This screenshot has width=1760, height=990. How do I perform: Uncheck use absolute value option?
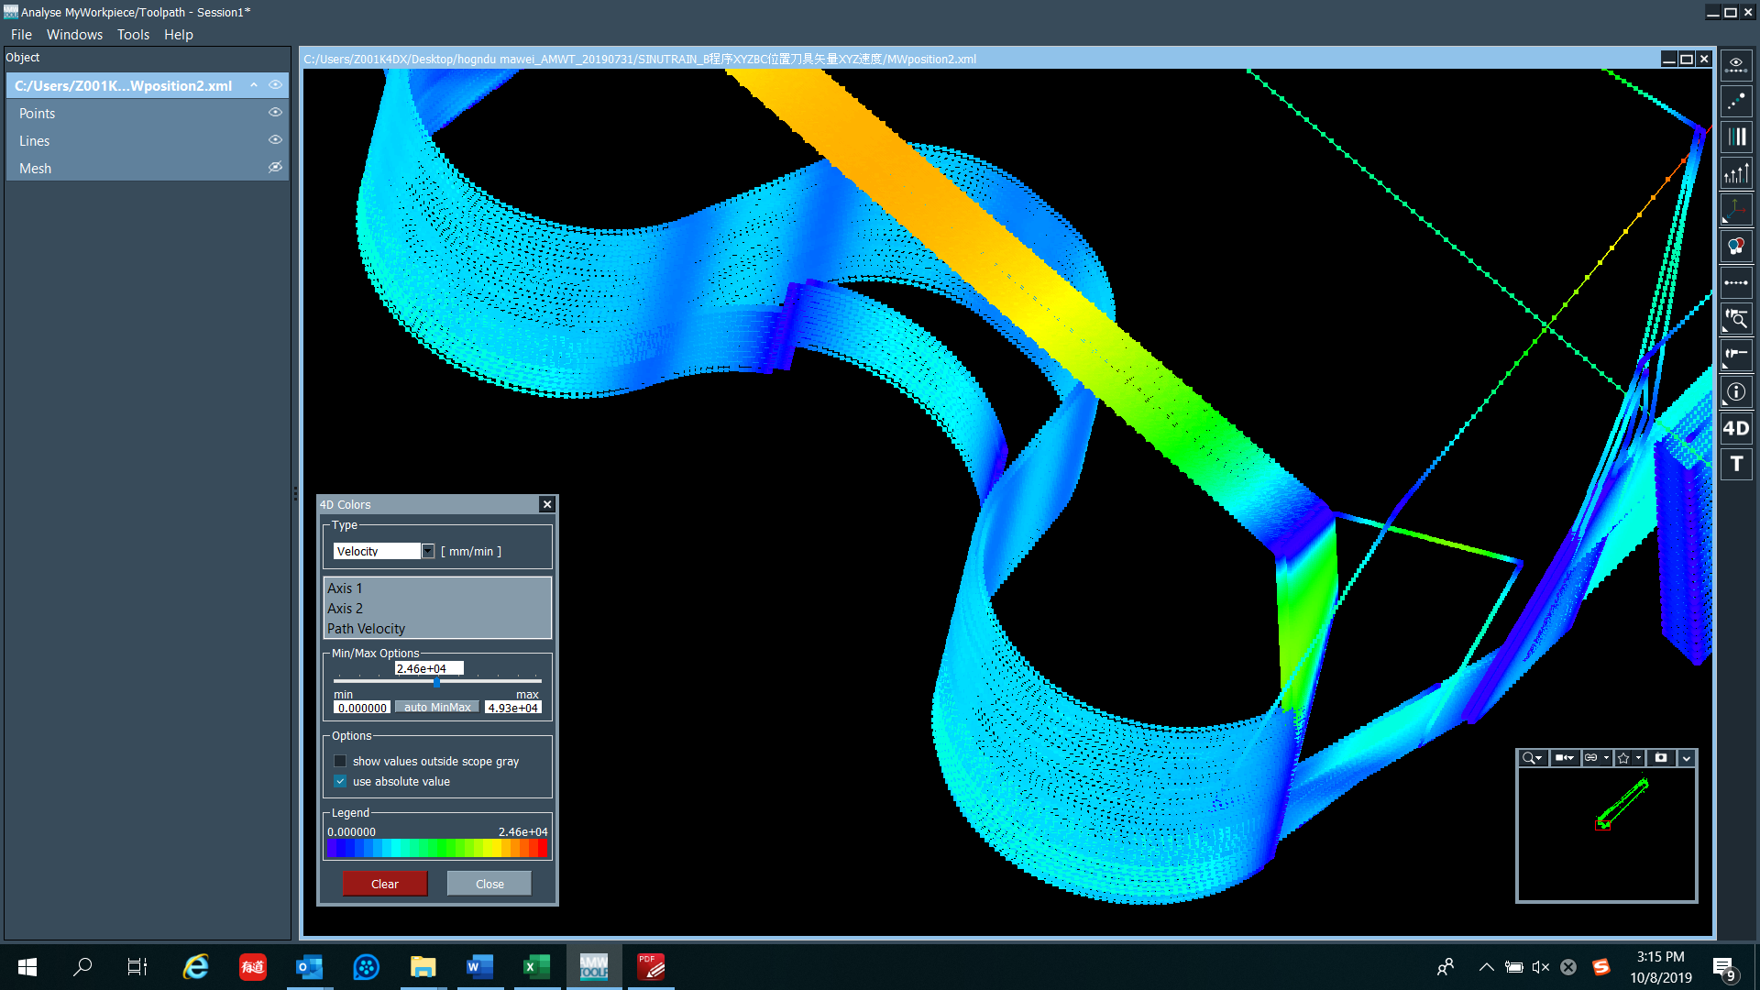(x=340, y=782)
